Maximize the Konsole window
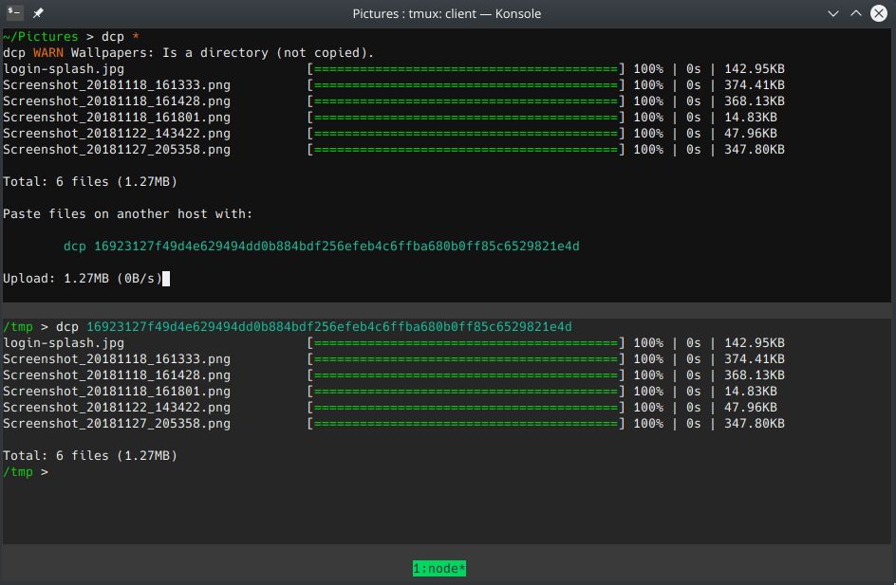The image size is (896, 585). click(x=856, y=13)
